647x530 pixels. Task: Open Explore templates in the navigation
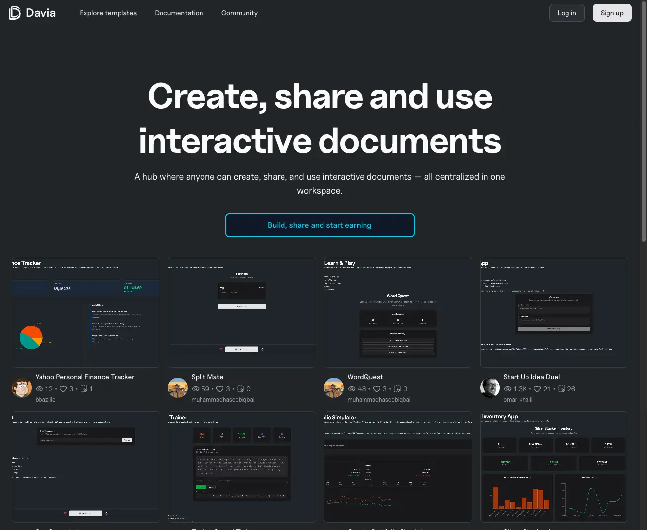[108, 13]
